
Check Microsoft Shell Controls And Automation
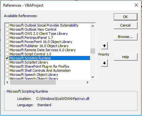[7, 70]
